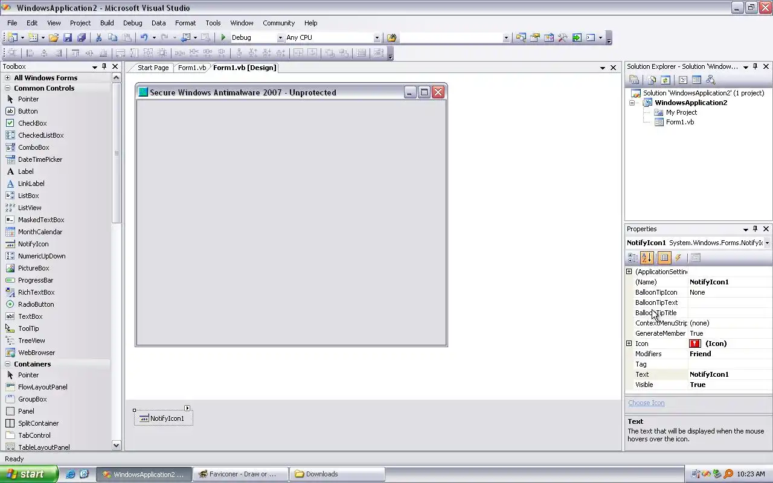Click Show All Files in Solution Explorer
Image resolution: width=773 pixels, height=483 pixels.
[651, 80]
